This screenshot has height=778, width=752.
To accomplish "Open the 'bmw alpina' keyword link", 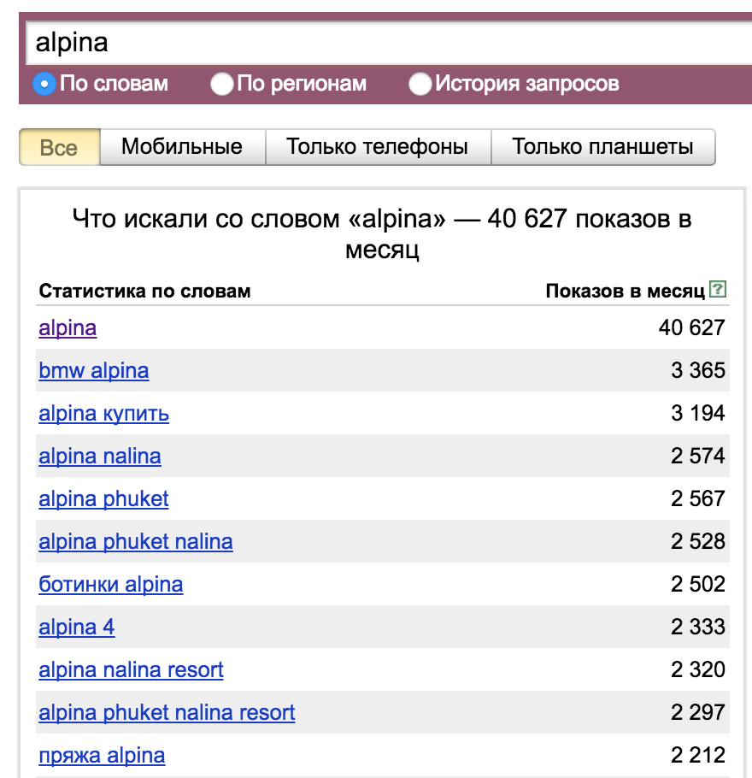I will (94, 371).
